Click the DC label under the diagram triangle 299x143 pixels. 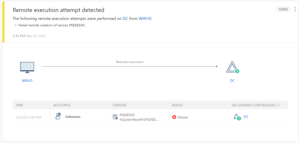pyautogui.click(x=232, y=81)
